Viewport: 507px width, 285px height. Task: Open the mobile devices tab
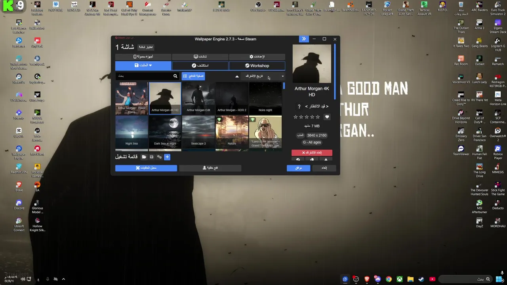click(143, 57)
